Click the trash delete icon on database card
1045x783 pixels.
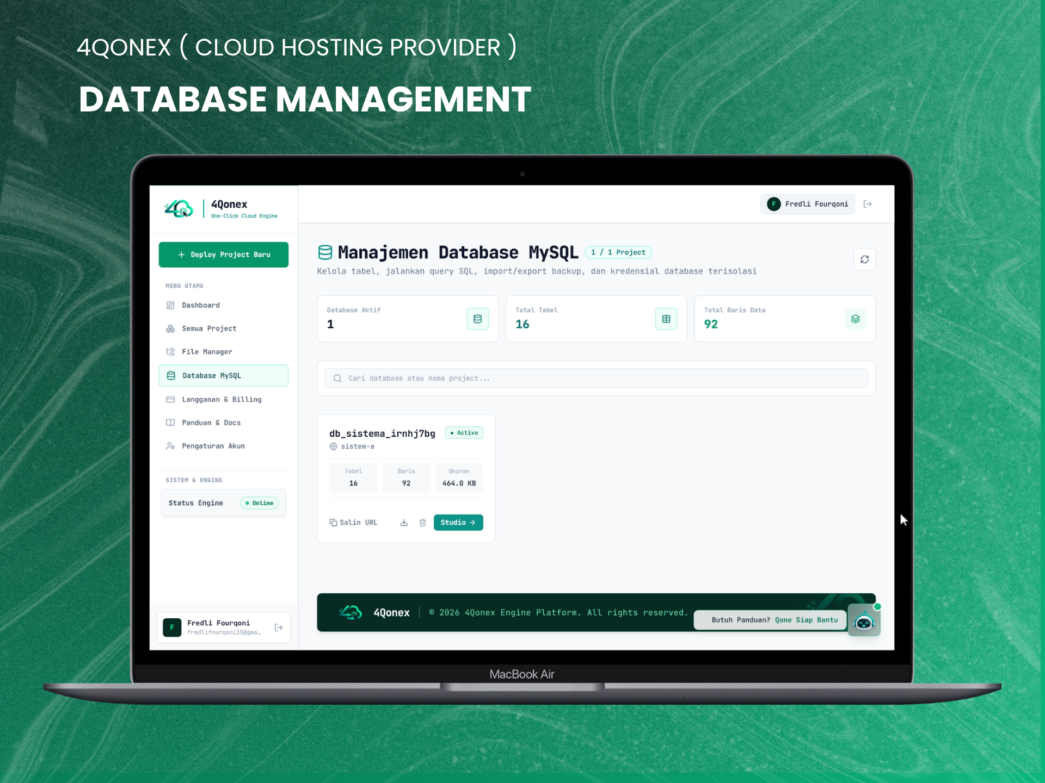pos(422,523)
